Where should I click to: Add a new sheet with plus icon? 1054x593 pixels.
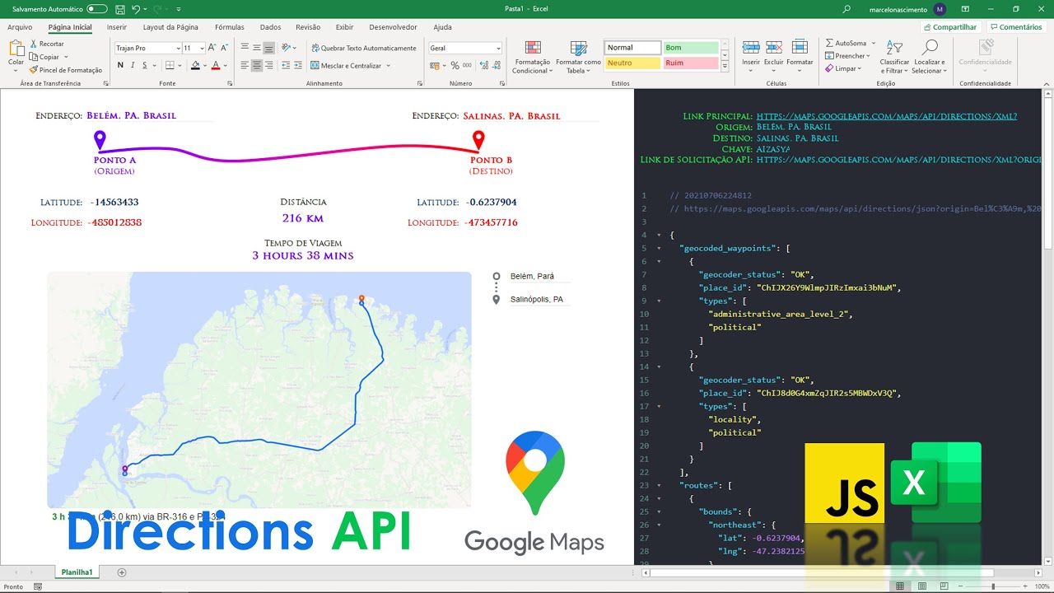[122, 572]
